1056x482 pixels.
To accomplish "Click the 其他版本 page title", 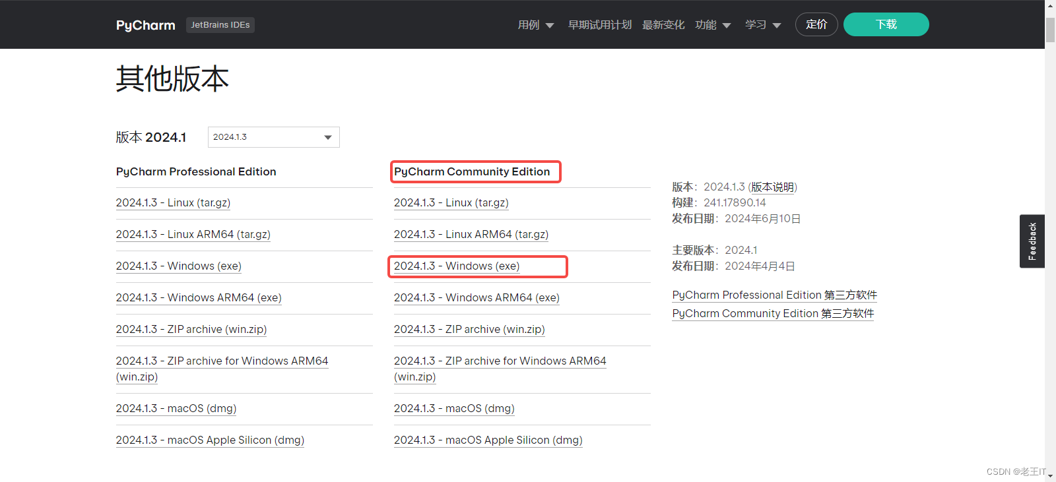I will [172, 79].
